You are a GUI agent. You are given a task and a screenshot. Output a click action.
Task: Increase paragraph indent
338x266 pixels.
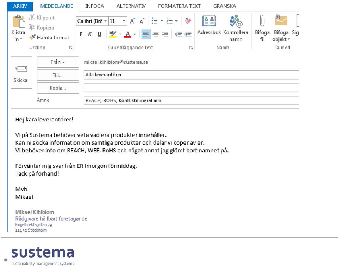point(188,34)
